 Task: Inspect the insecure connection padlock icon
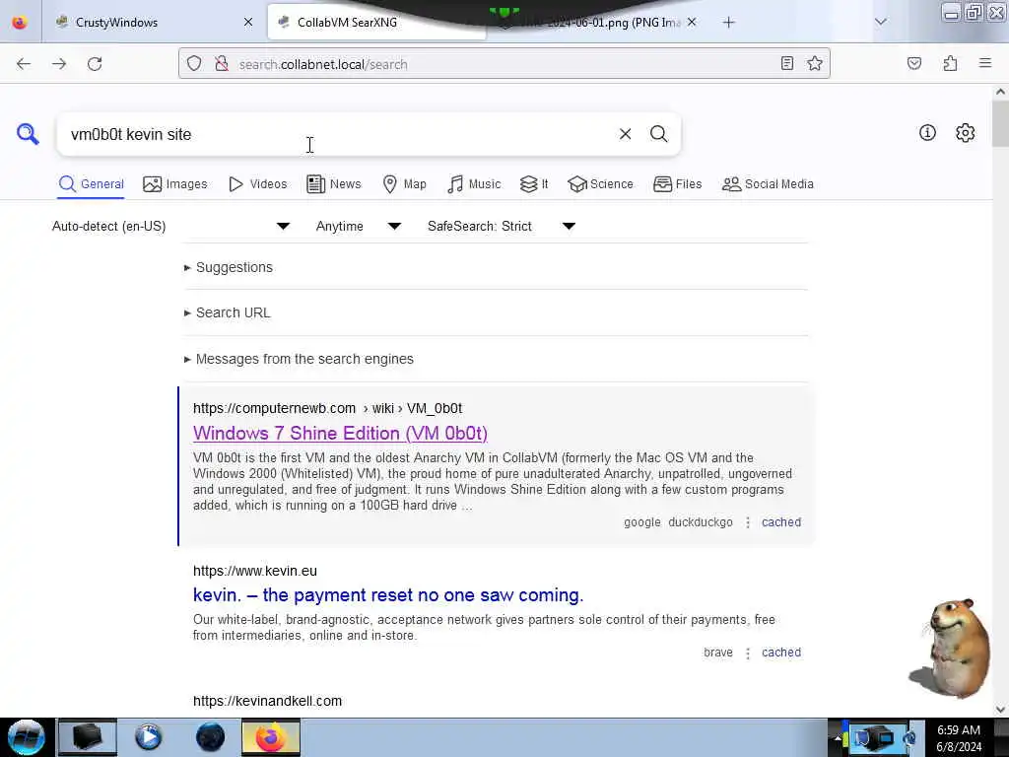tap(222, 64)
